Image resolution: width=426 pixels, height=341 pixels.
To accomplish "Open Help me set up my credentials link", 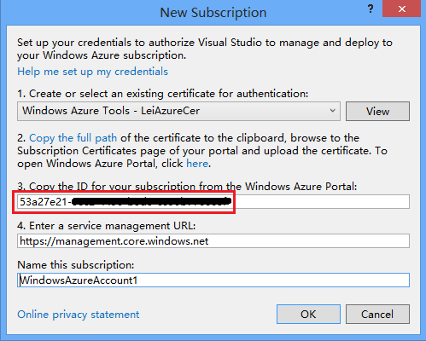I will coord(93,72).
